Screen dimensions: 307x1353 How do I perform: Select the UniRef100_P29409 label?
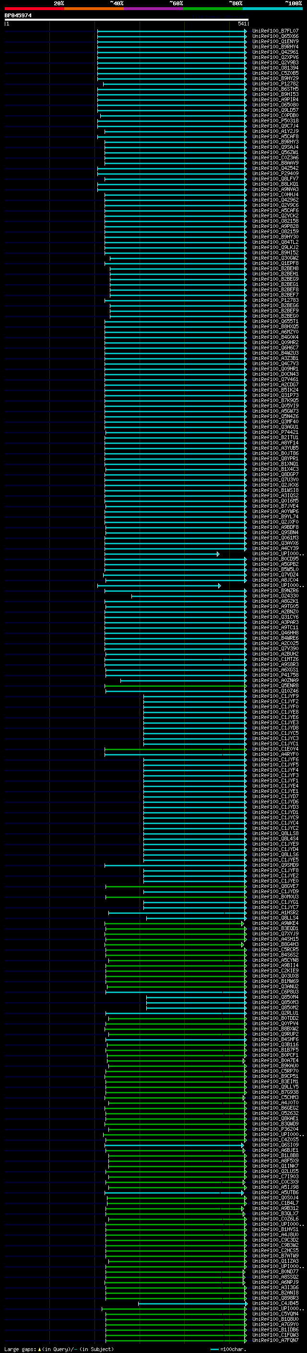click(x=275, y=173)
